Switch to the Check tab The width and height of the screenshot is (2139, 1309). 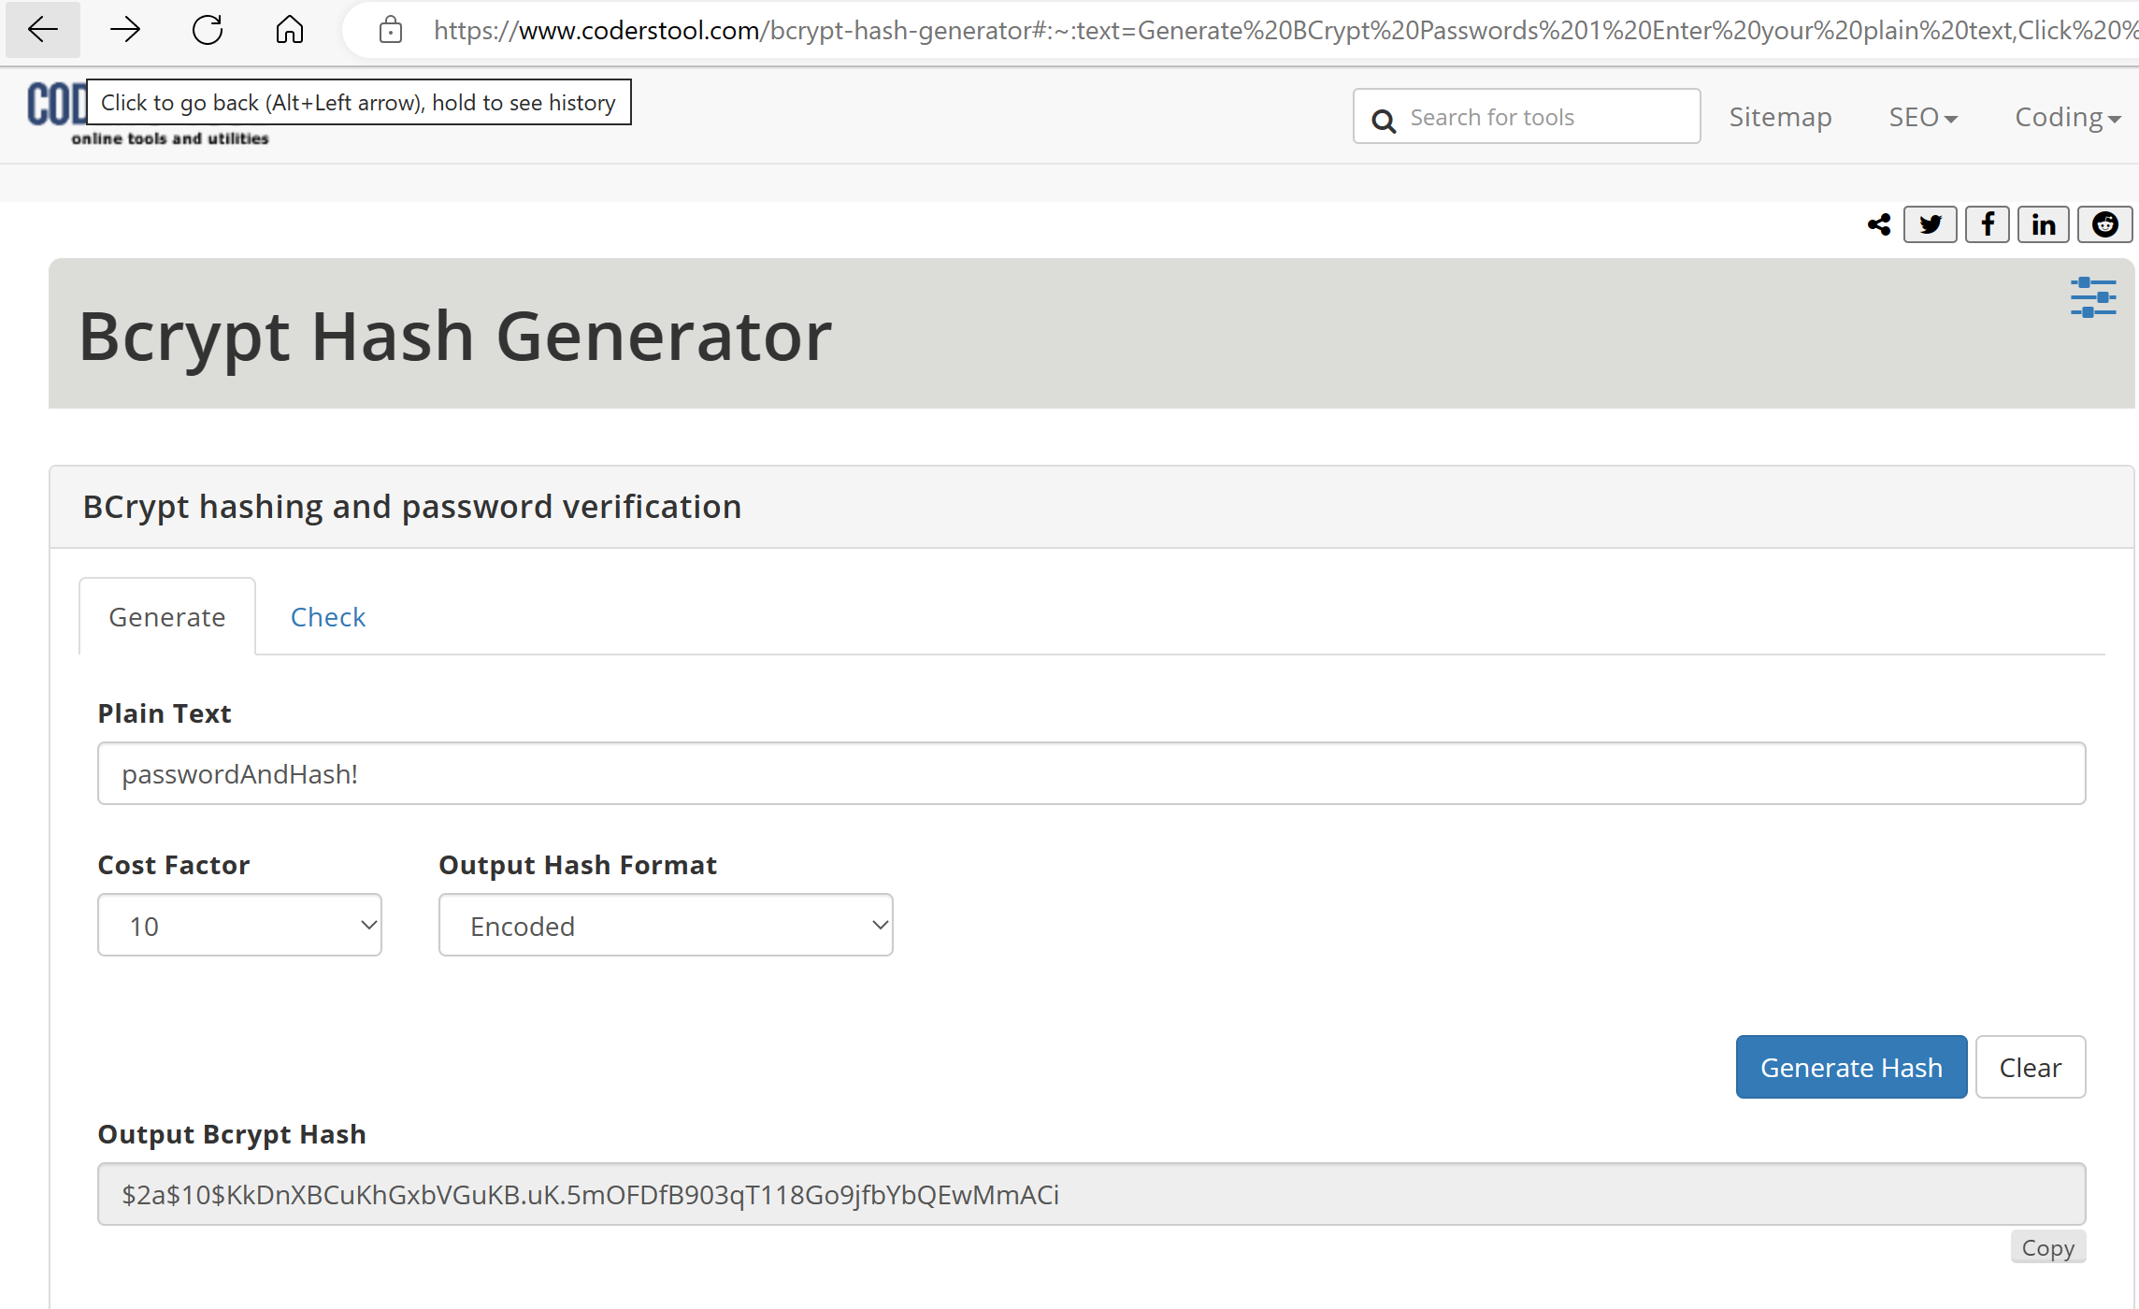click(328, 616)
